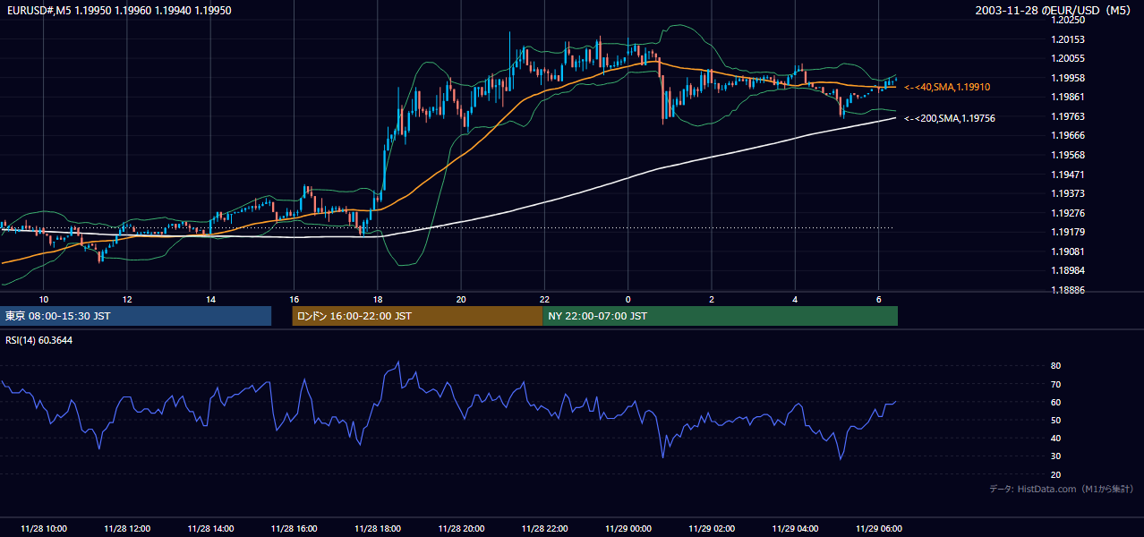Click bottom time label 11/29 00:00

628,528
